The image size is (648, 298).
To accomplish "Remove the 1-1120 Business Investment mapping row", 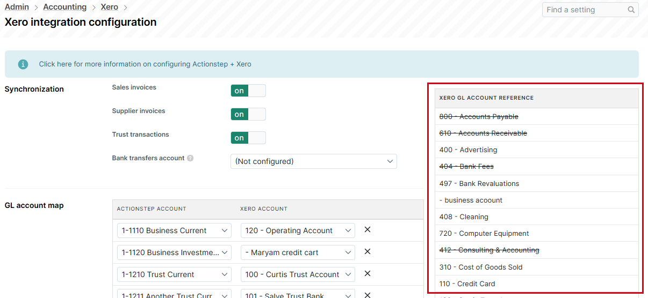I will [368, 252].
